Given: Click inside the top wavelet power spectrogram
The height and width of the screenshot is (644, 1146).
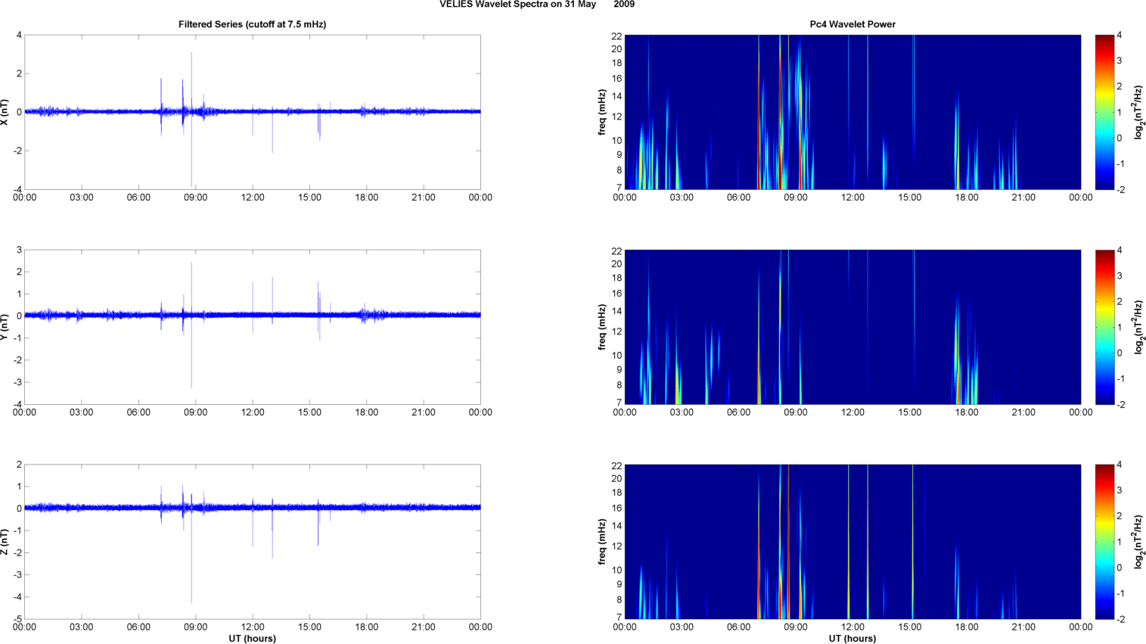Looking at the screenshot, I should pos(853,112).
